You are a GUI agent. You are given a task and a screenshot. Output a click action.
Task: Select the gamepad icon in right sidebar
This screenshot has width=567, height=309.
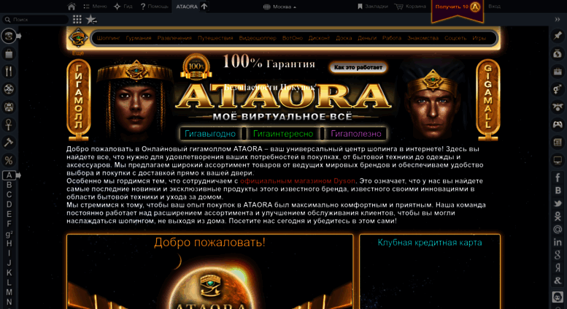558,125
